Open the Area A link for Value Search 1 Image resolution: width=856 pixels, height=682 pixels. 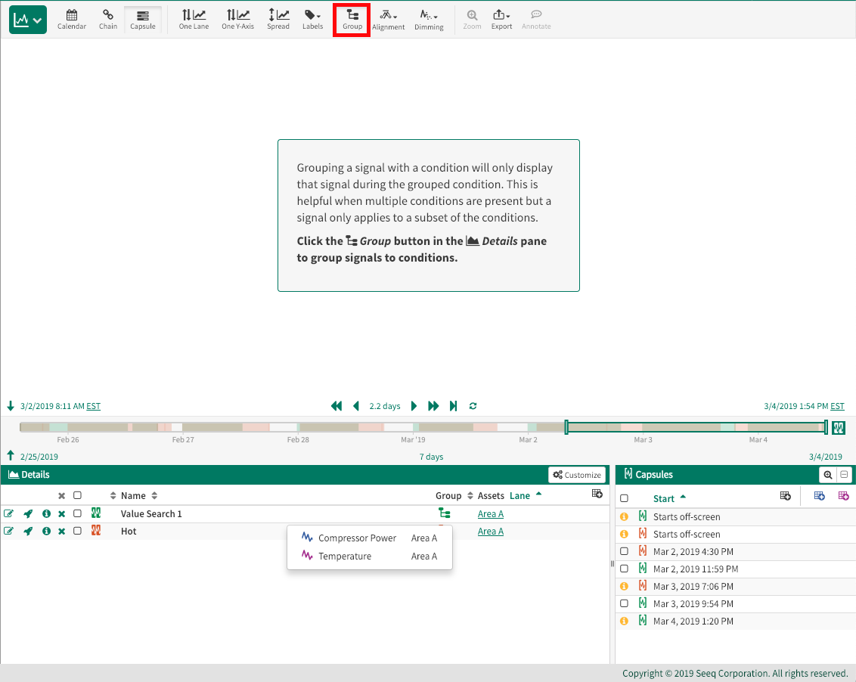490,514
